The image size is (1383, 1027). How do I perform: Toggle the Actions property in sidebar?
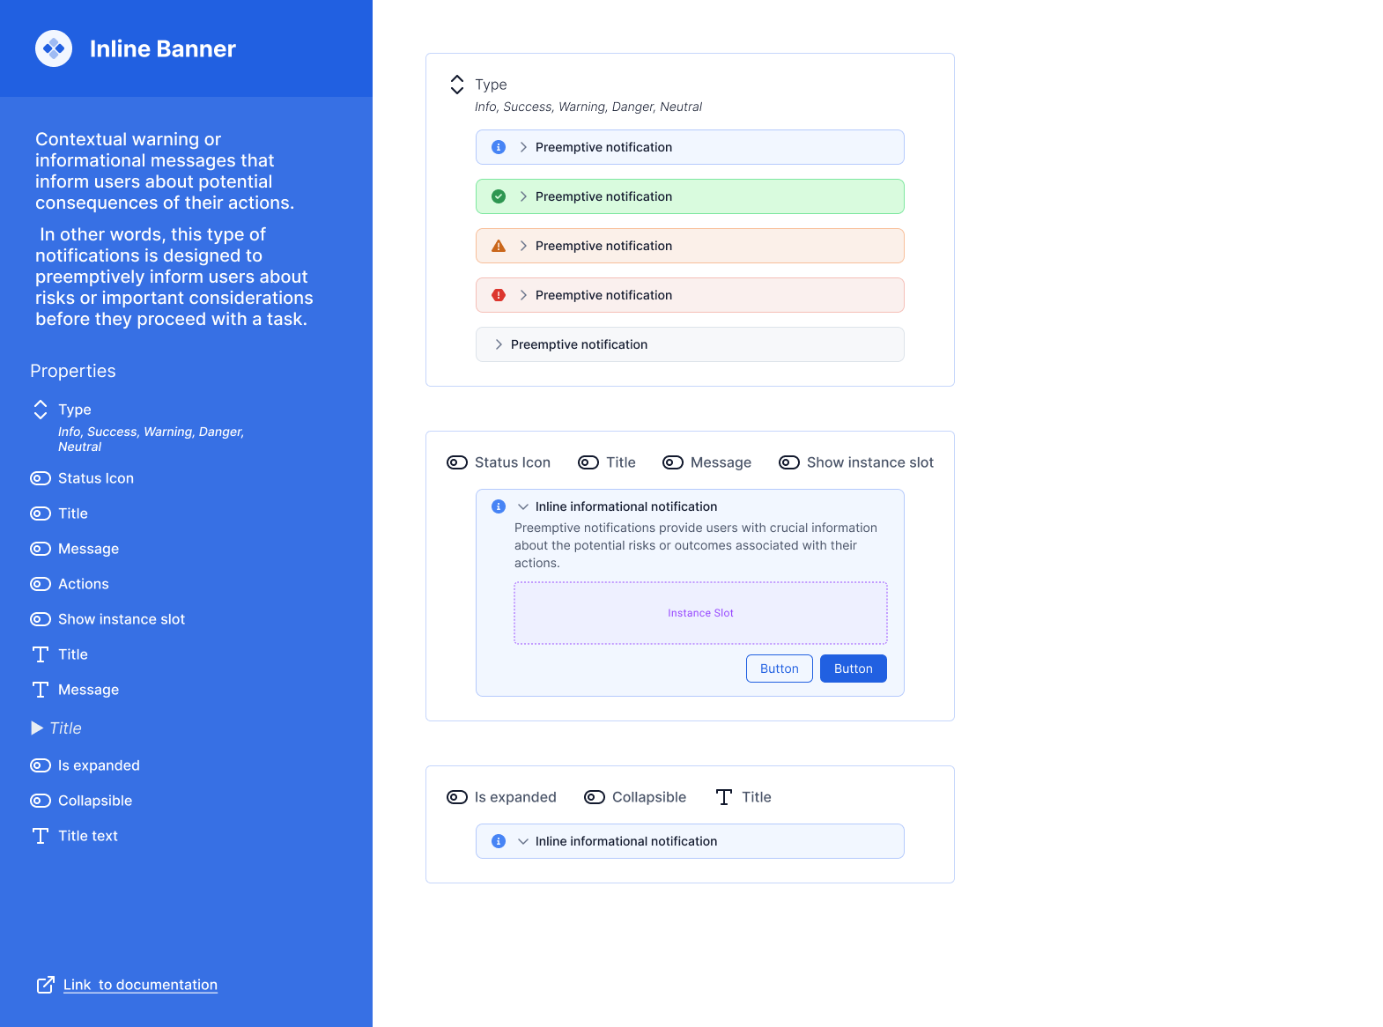coord(41,584)
